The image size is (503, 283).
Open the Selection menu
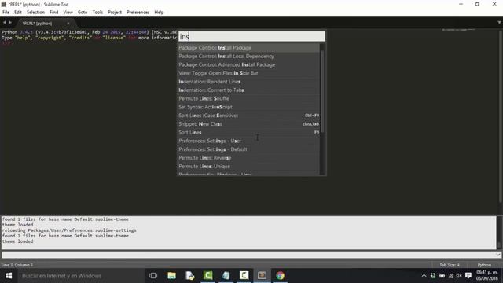coord(35,13)
